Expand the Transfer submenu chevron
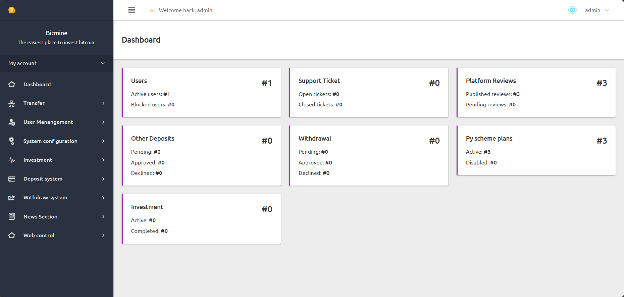This screenshot has width=624, height=297. click(x=103, y=103)
